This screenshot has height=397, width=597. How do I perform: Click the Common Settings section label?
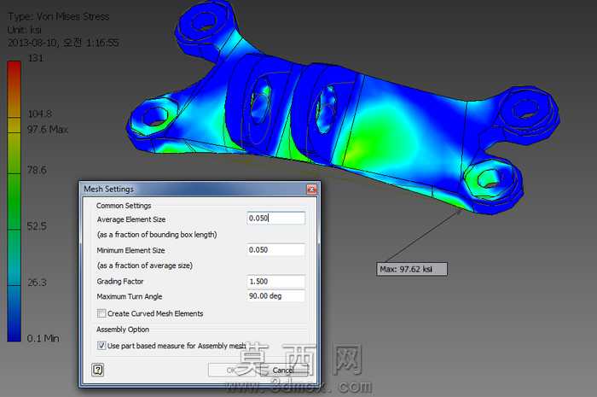[124, 206]
